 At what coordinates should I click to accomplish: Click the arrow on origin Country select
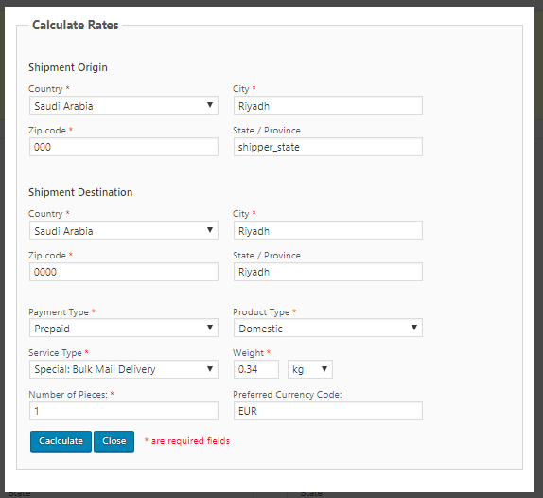[210, 105]
